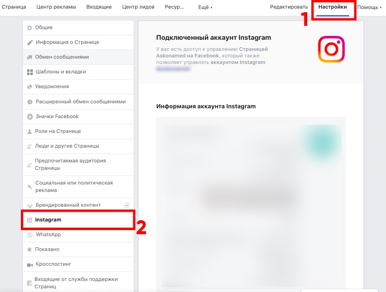Click the large Instagram logo in the header
The width and height of the screenshot is (386, 292).
tap(331, 49)
